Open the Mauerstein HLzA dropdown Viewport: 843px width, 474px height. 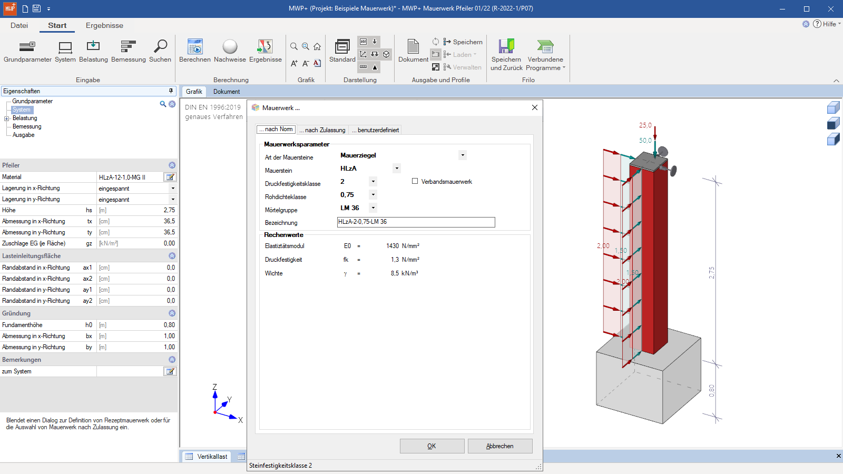click(397, 169)
